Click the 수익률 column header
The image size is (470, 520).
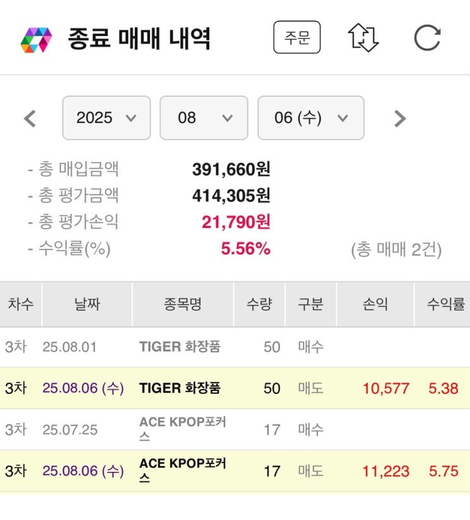(x=445, y=305)
